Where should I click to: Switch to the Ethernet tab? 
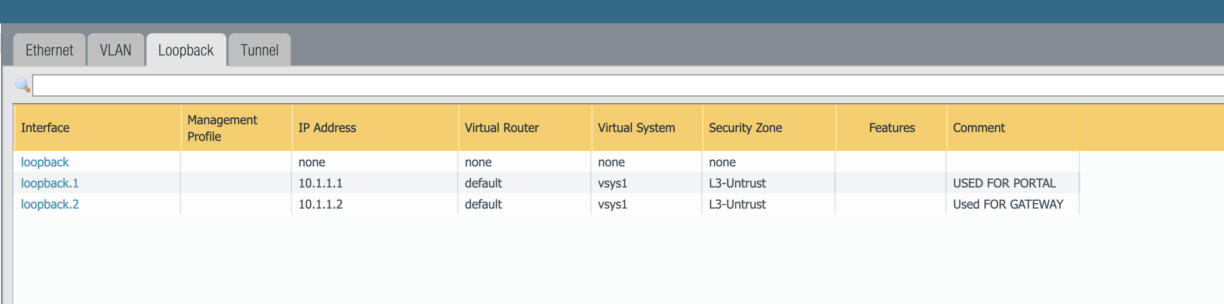[x=49, y=50]
